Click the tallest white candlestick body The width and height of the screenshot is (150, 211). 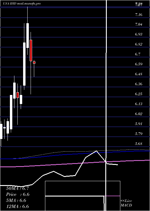pyautogui.click(x=24, y=64)
